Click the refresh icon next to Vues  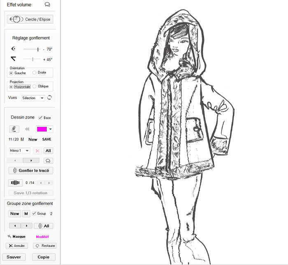[50, 98]
